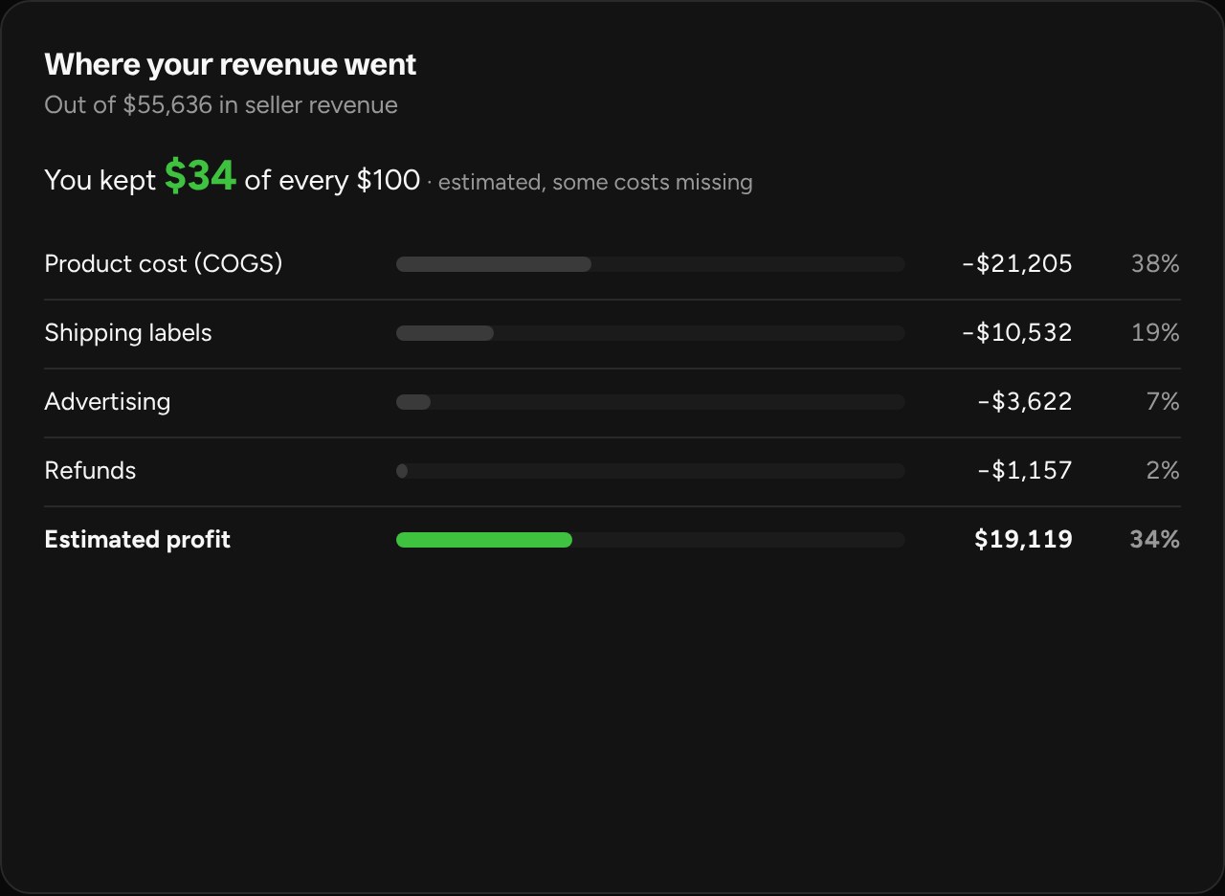Select the "Product cost (COGS)" label
The image size is (1225, 896).
click(x=164, y=264)
